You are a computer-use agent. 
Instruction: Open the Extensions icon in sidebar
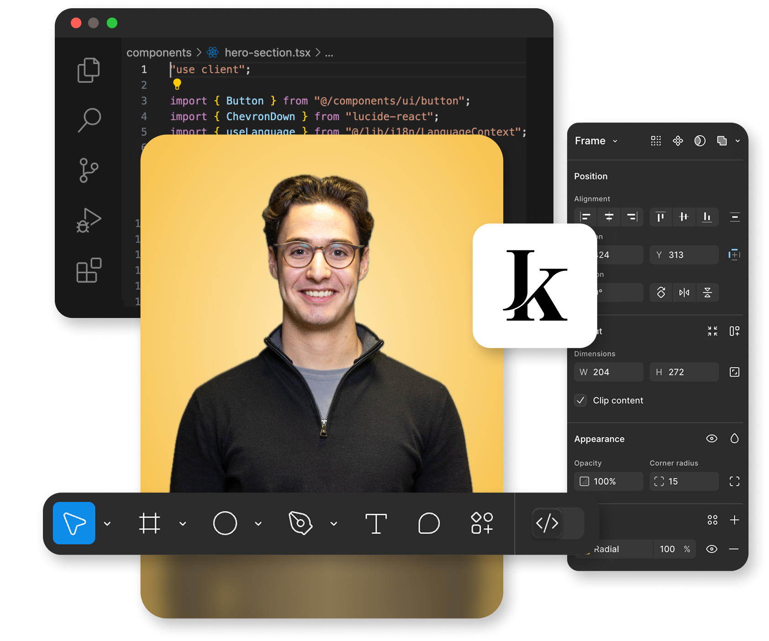89,270
